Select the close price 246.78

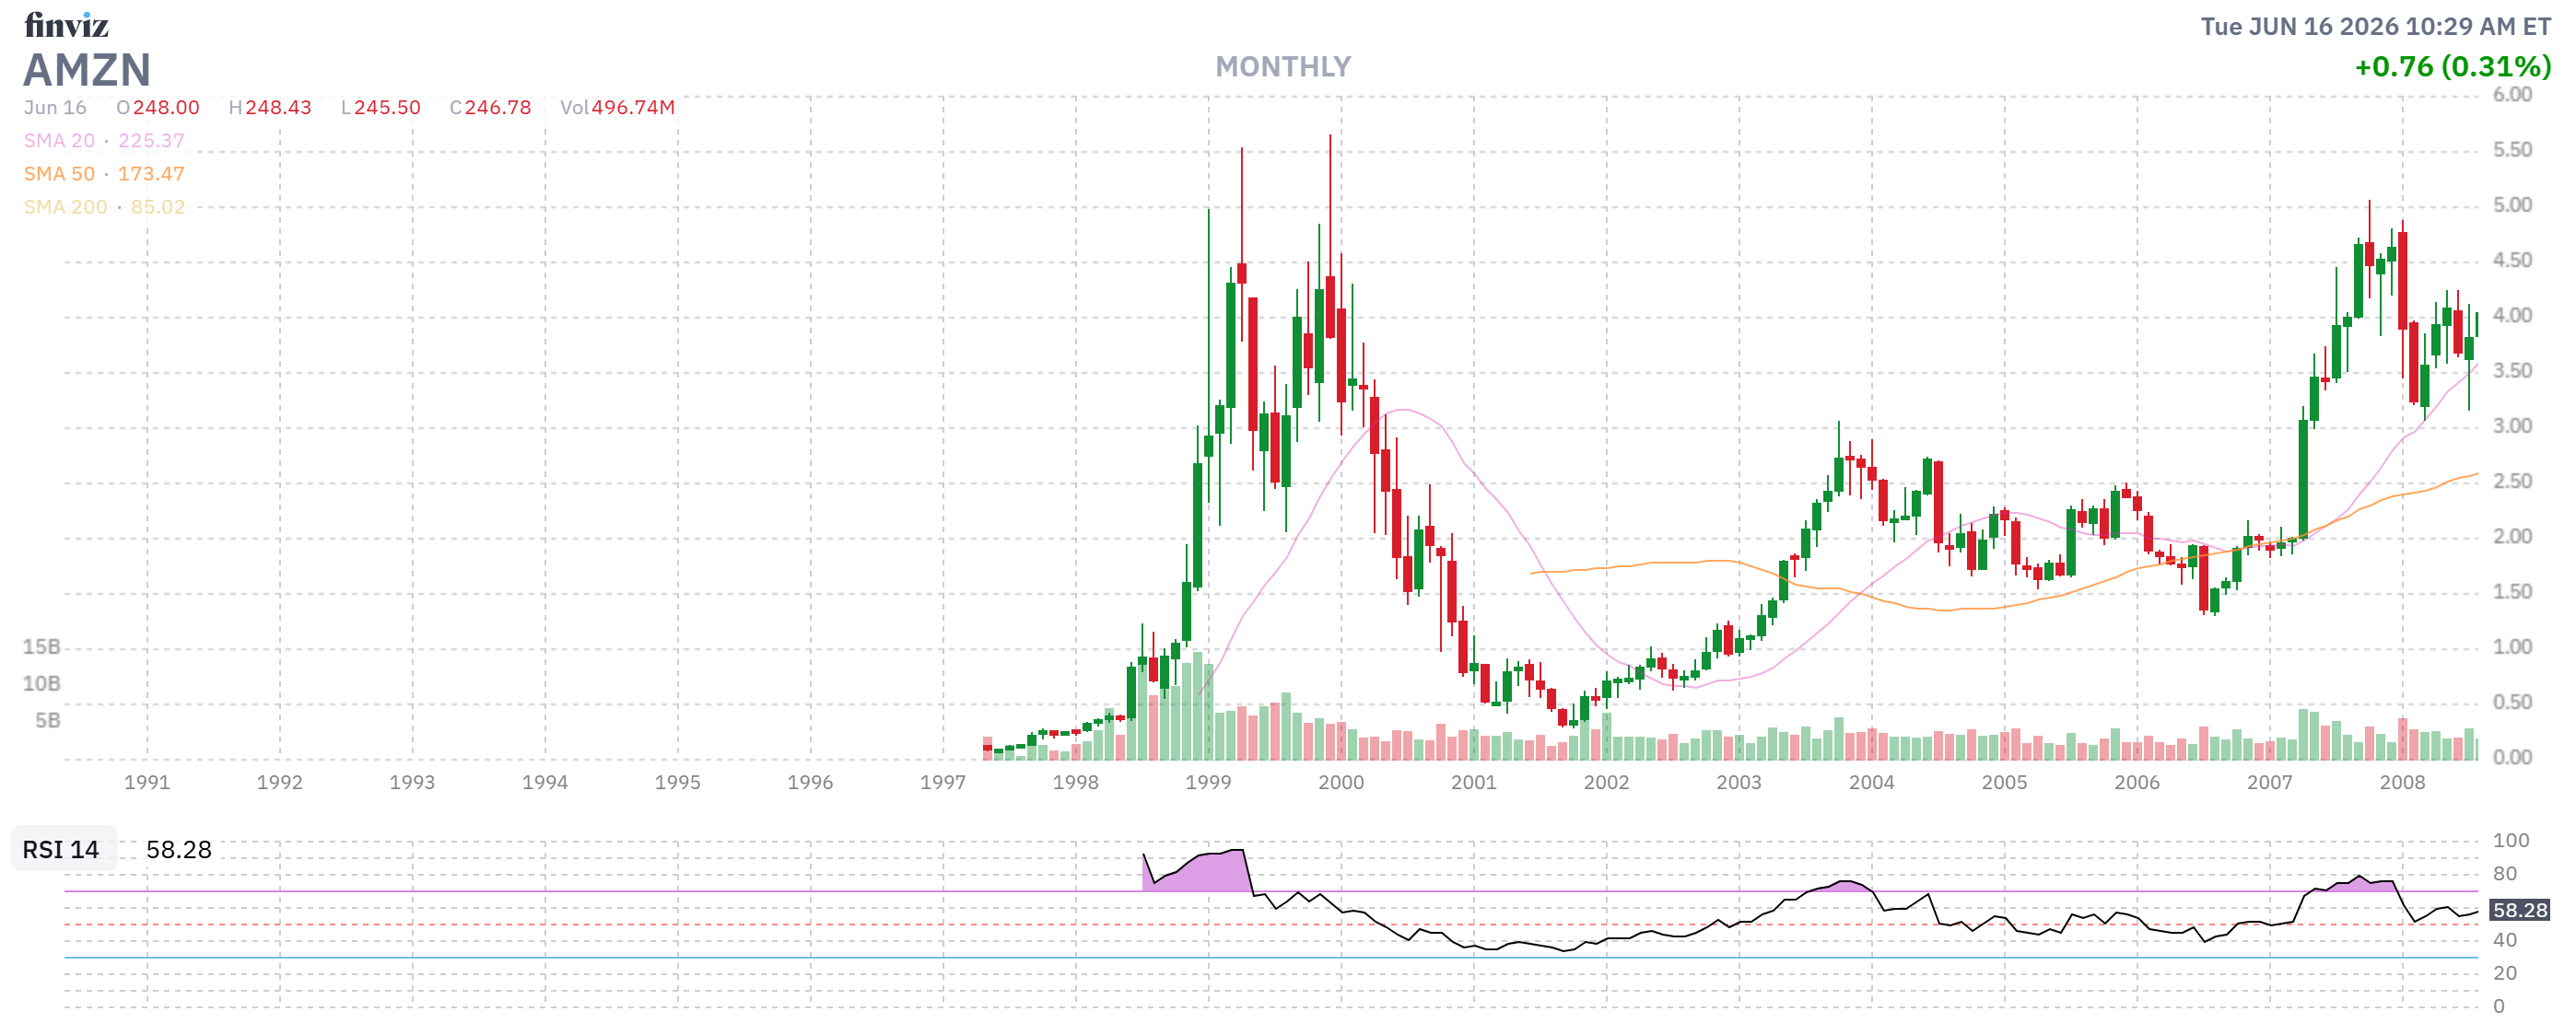point(498,108)
